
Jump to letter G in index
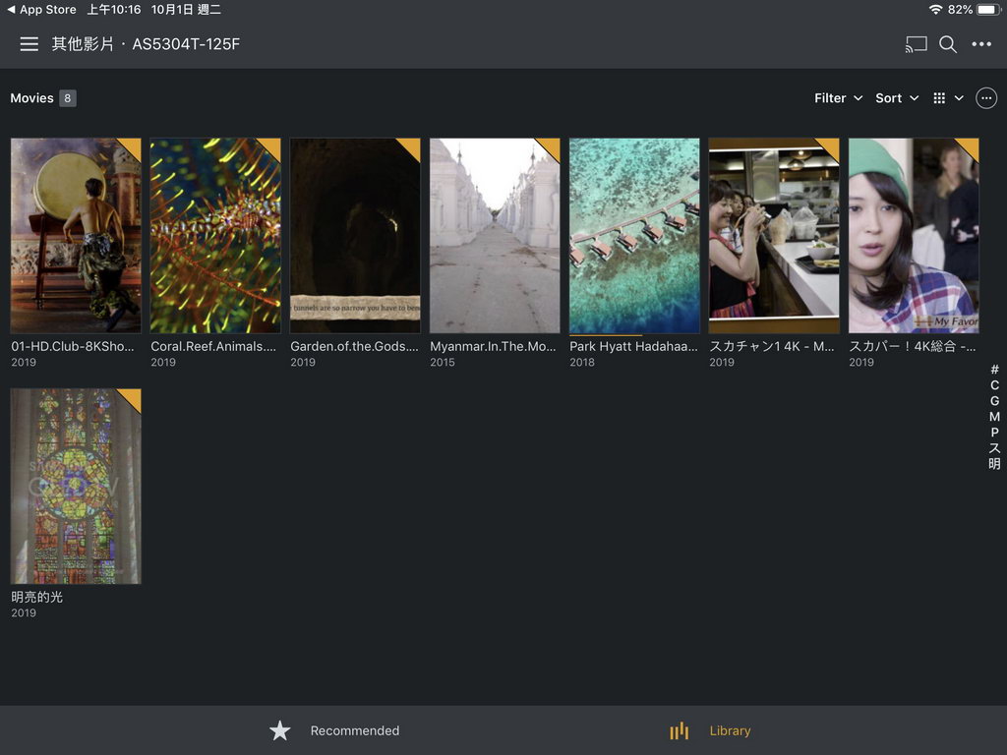[994, 401]
